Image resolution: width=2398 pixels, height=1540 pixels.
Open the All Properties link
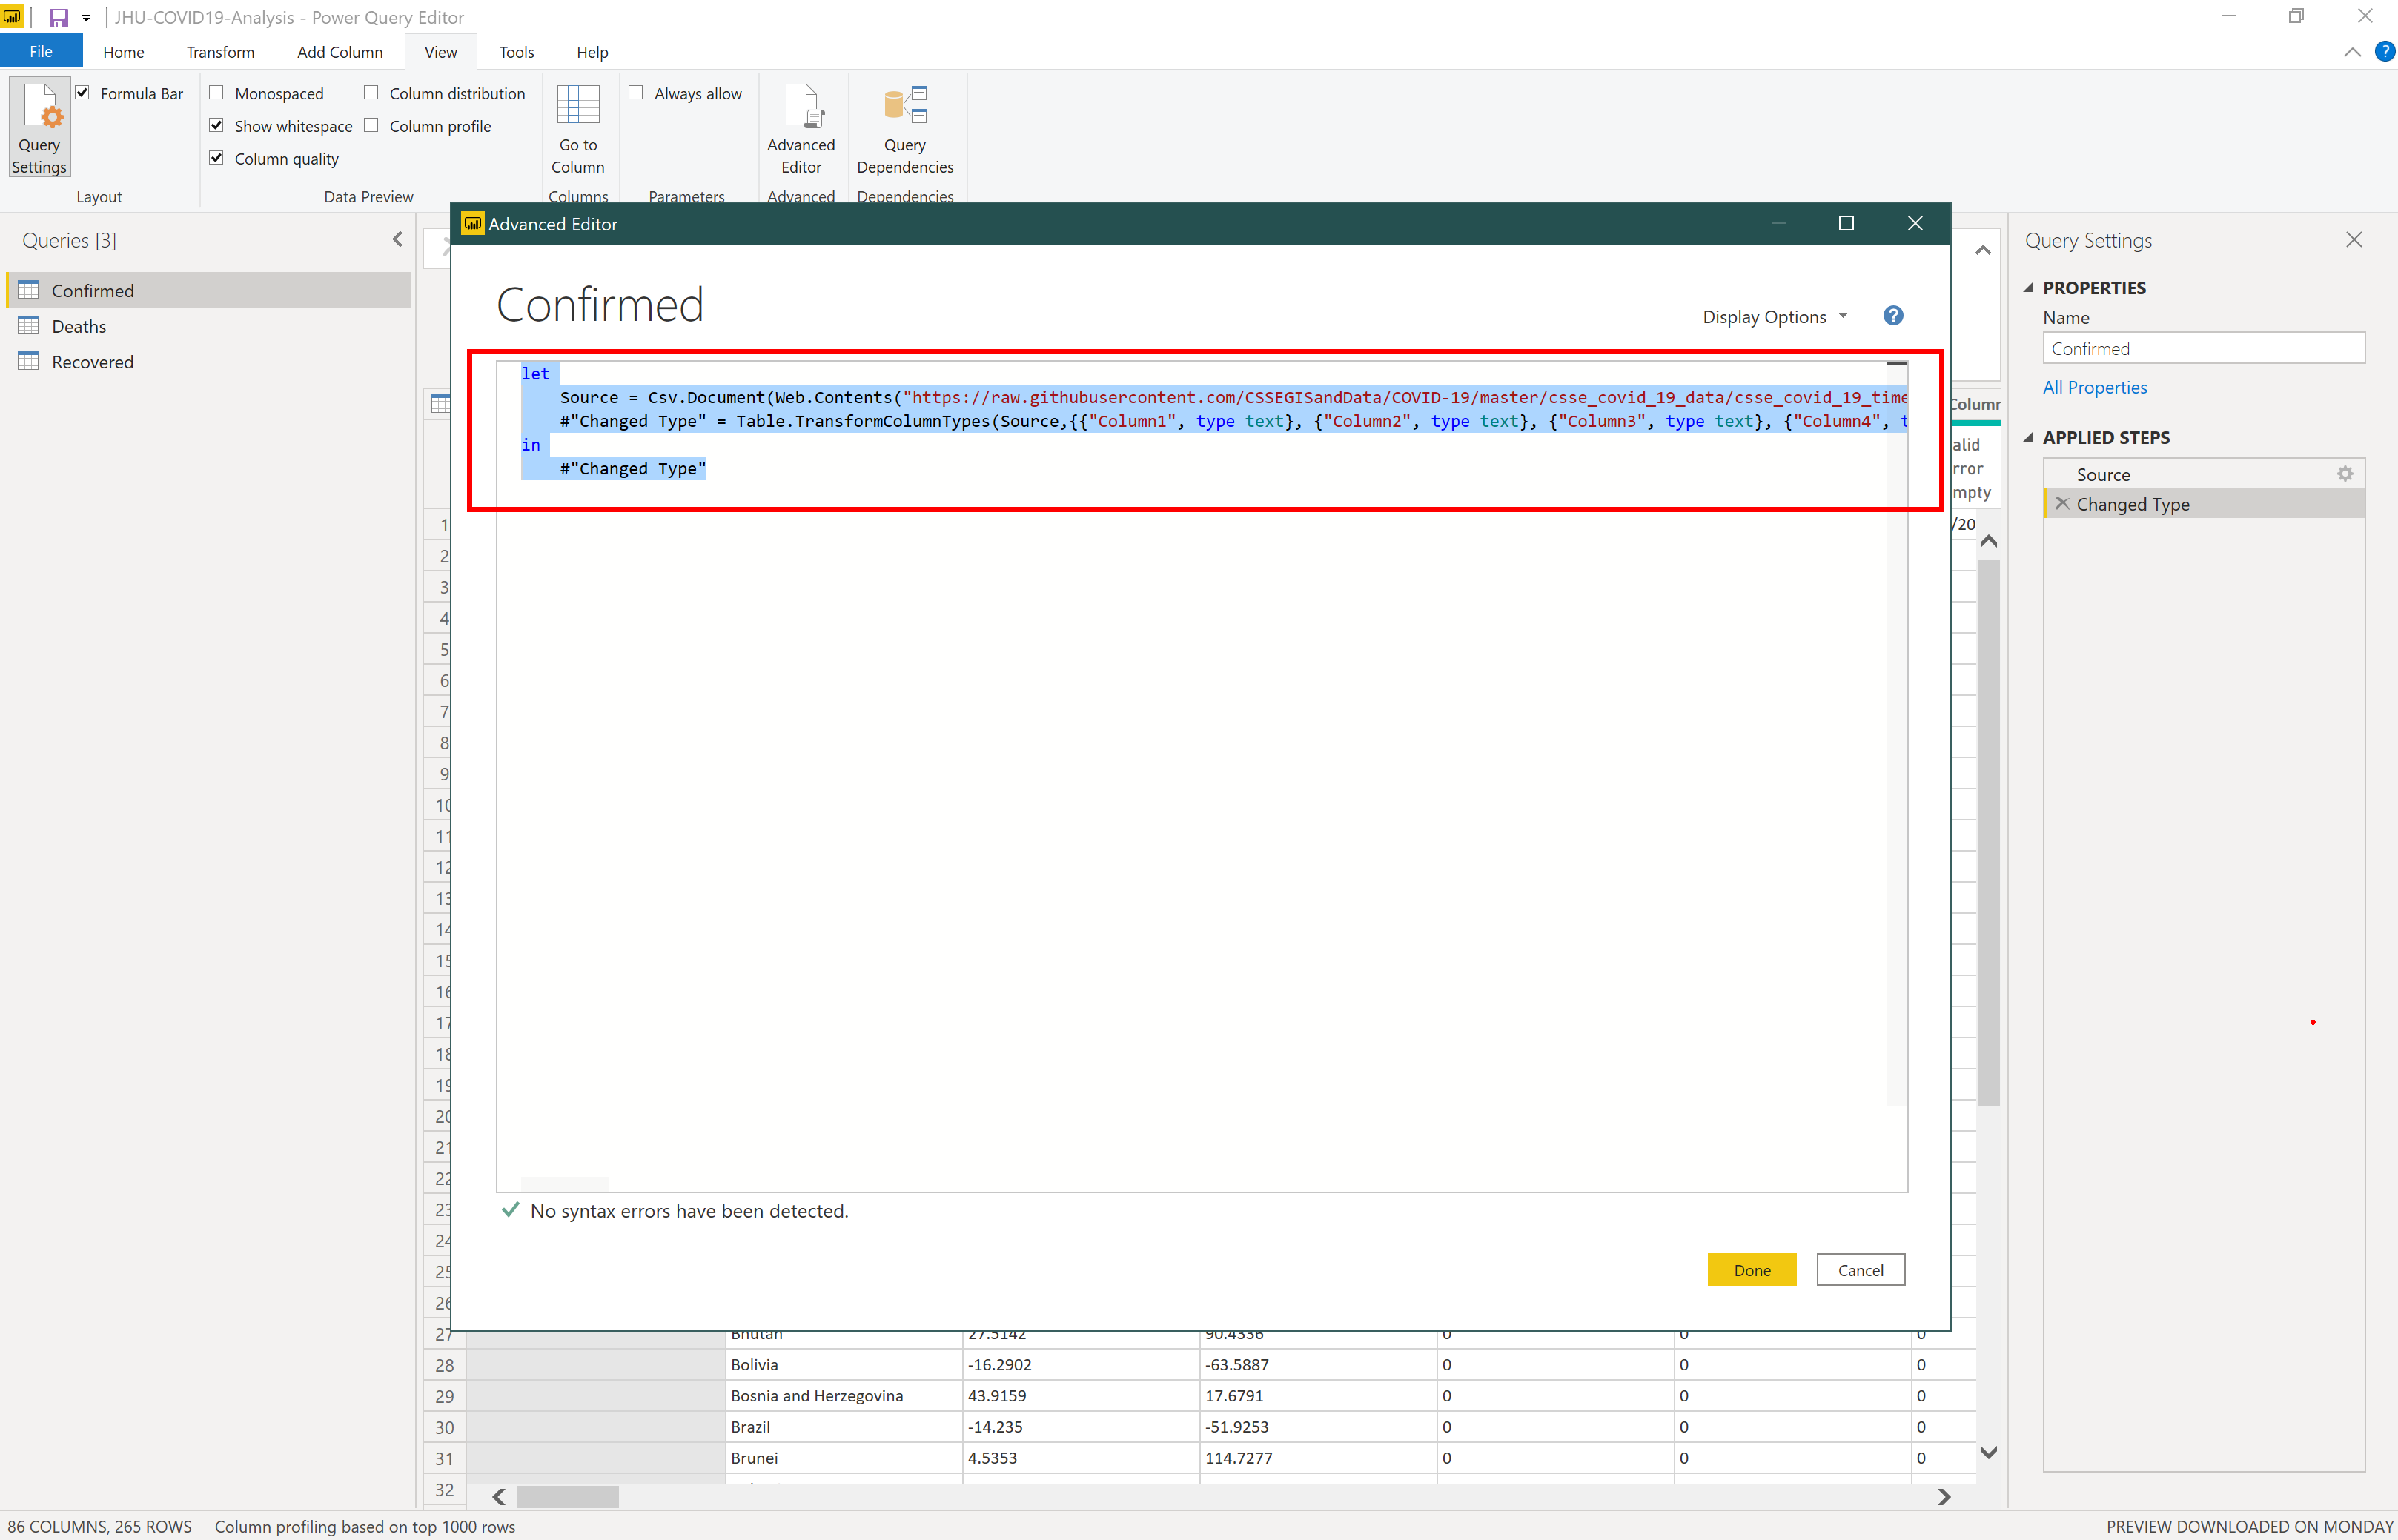point(2094,387)
